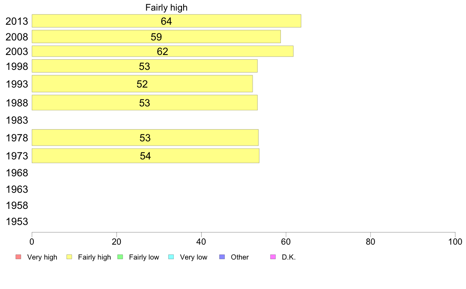
Task: Select the 2003 bar showing 62
Action: pos(162,51)
